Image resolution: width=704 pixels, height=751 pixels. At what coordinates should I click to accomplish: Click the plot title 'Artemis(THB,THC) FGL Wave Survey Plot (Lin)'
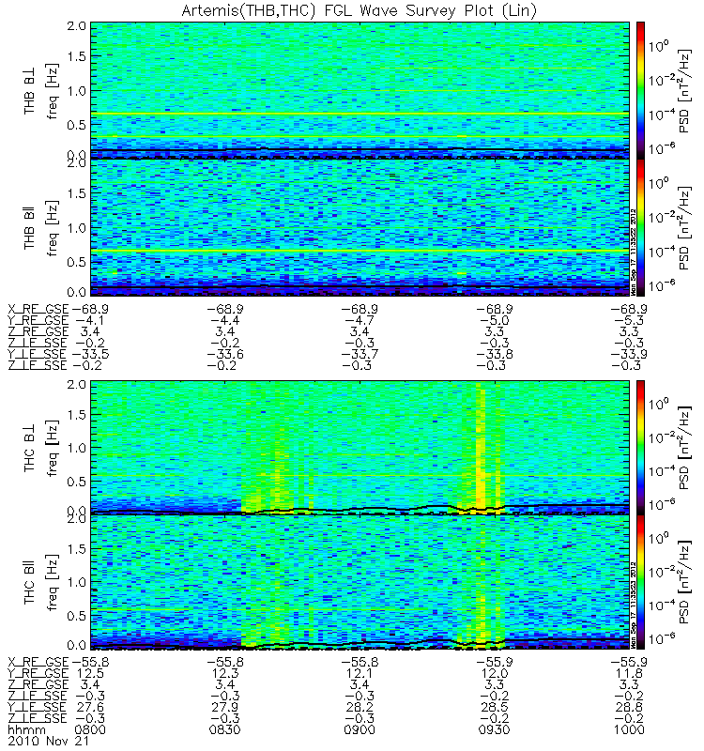360,10
